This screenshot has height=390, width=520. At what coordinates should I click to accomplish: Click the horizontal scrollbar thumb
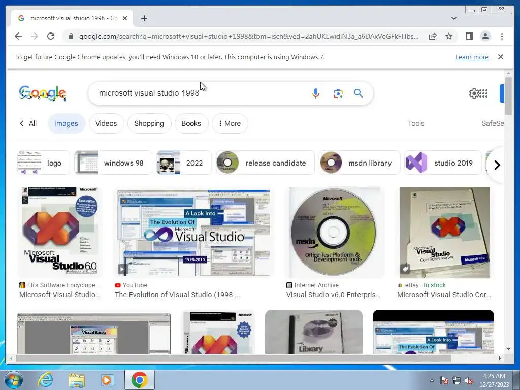[x=234, y=358]
